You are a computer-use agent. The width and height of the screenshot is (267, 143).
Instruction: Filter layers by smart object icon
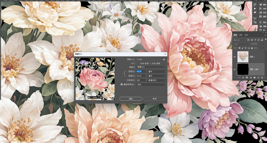coord(262,40)
